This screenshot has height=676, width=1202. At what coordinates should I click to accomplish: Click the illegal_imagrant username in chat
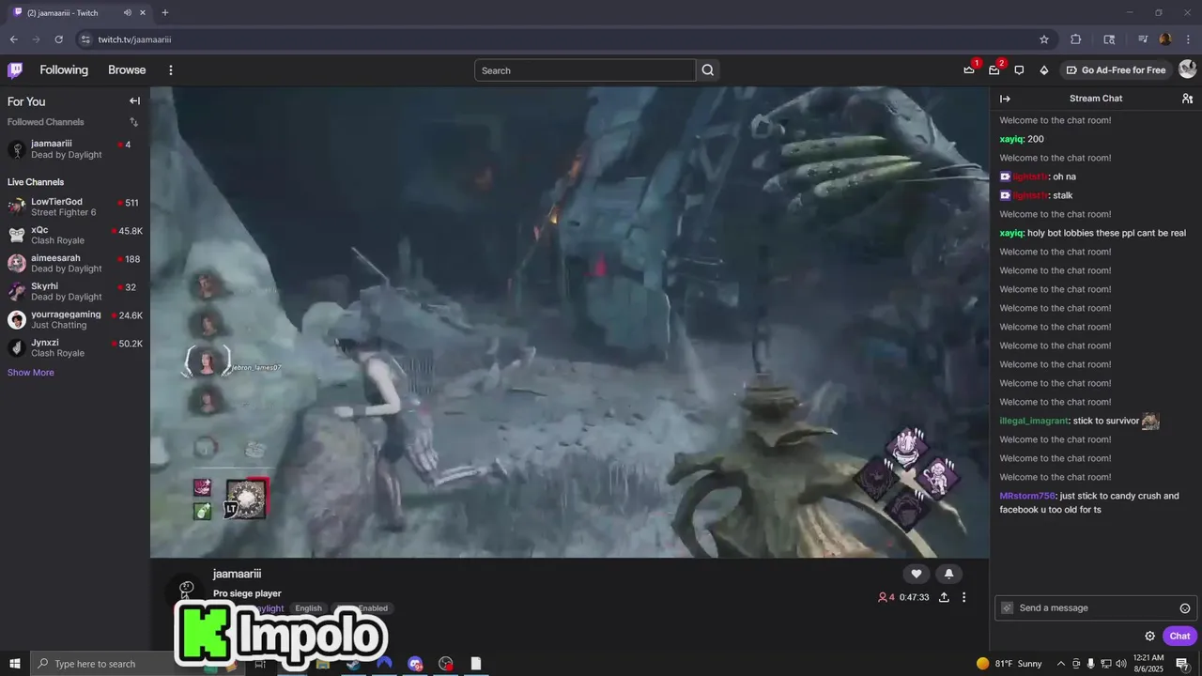click(1034, 421)
